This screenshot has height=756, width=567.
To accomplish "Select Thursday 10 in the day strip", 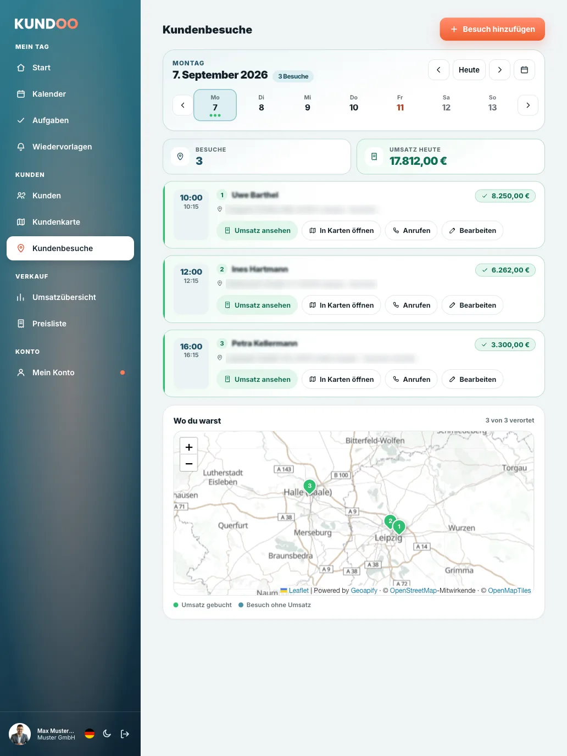I will click(354, 104).
